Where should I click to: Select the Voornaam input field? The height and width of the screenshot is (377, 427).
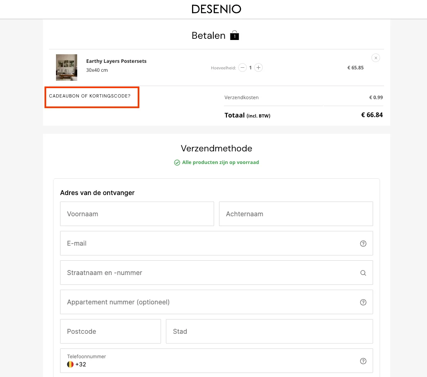click(x=137, y=214)
